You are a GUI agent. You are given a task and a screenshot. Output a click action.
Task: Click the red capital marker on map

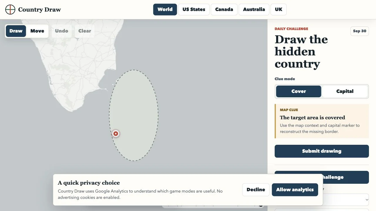pos(116,134)
